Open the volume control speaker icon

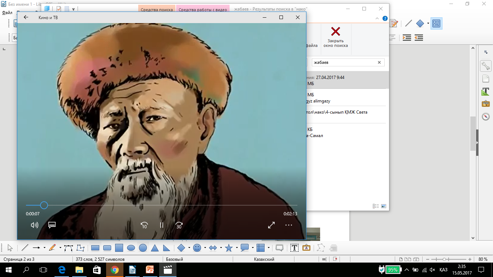(35, 225)
